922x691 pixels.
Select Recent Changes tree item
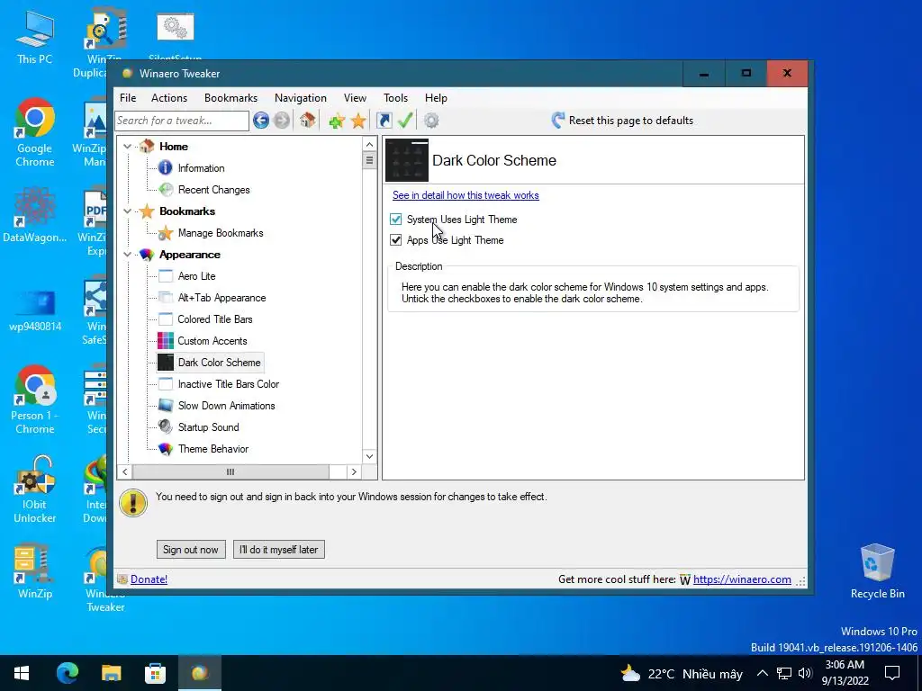point(213,190)
